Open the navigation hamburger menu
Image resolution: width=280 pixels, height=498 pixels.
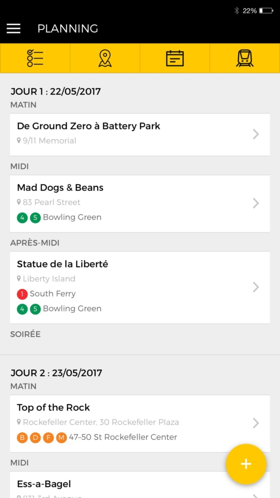[x=13, y=29]
